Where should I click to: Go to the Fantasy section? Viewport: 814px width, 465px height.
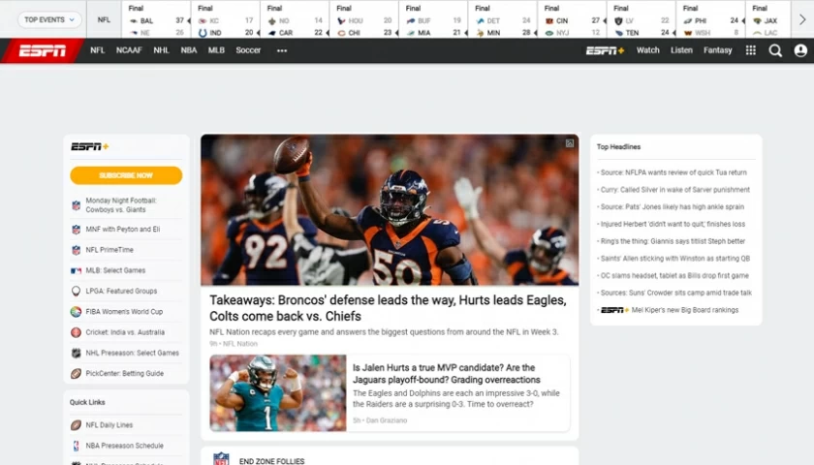pos(717,50)
